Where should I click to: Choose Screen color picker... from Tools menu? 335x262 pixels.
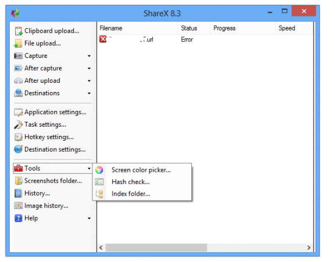141,170
